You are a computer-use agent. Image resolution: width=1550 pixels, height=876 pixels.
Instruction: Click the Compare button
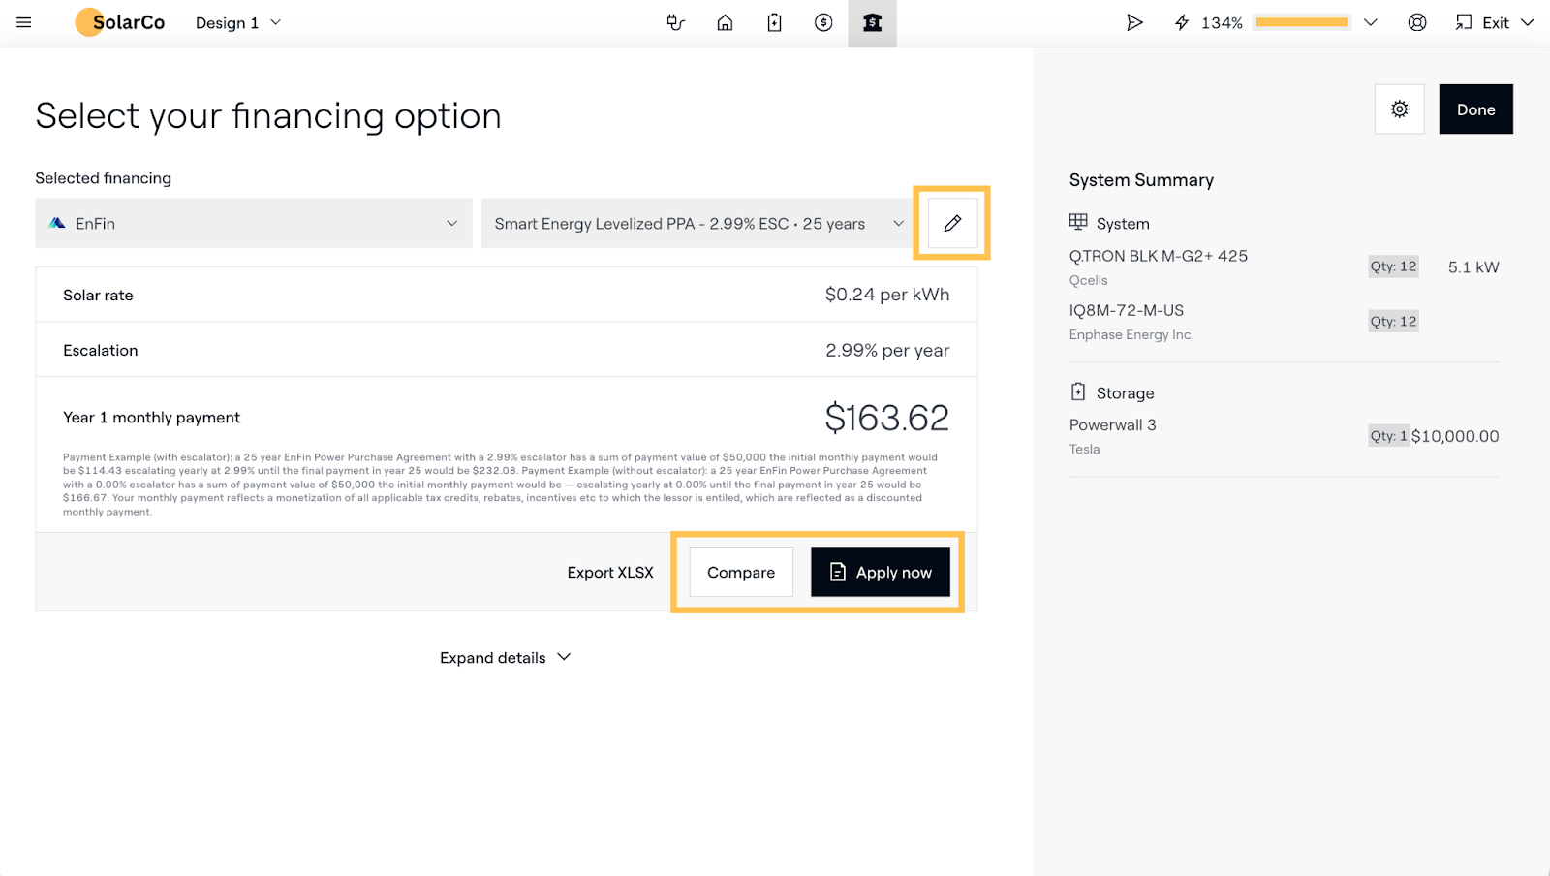tap(741, 573)
